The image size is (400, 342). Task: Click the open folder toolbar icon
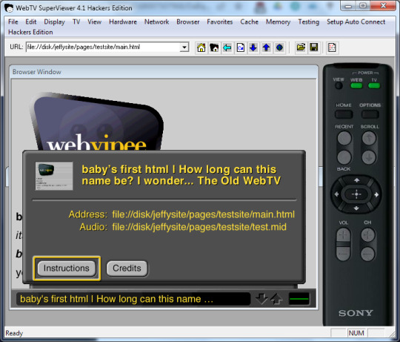pyautogui.click(x=301, y=47)
